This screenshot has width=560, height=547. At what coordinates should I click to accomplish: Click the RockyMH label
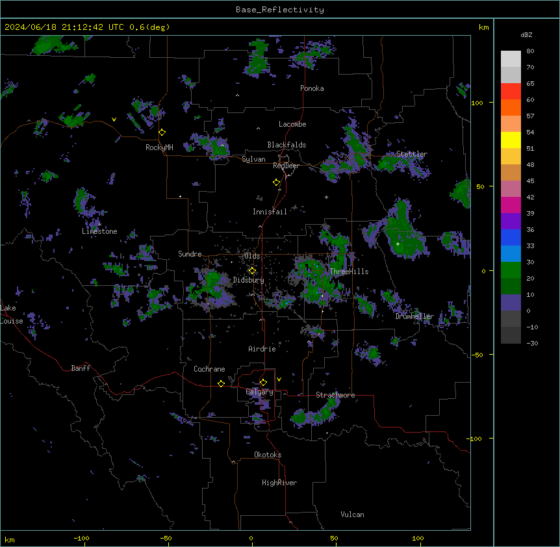pos(159,147)
